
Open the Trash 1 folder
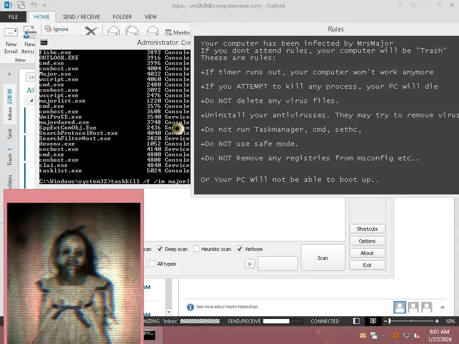coord(10,156)
